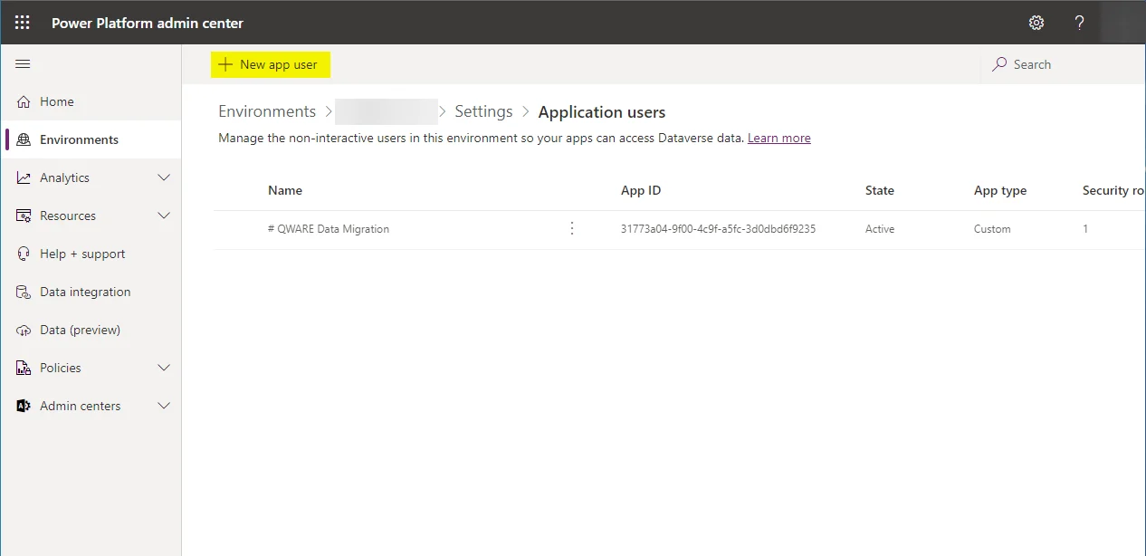Click the Data integration icon
The image size is (1146, 556).
click(24, 292)
